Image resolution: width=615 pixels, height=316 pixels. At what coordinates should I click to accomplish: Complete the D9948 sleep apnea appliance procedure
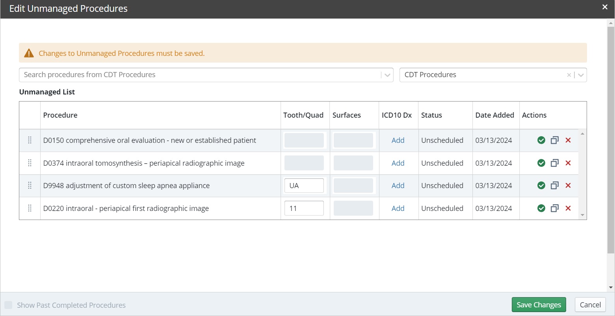pos(541,185)
